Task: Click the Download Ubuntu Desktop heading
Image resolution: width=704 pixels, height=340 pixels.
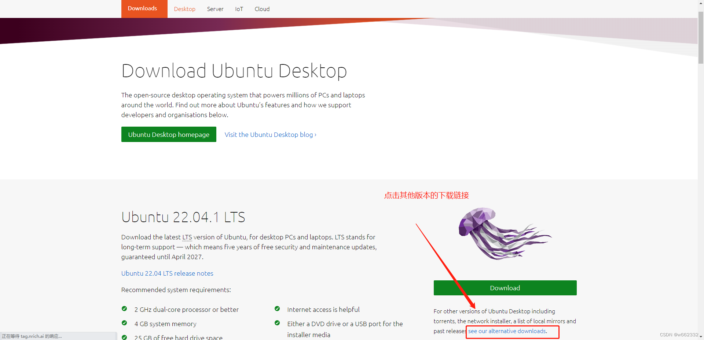Action: tap(234, 71)
